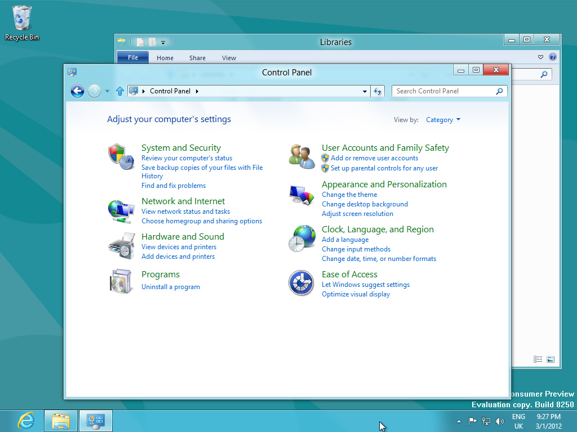Switch to the Share tab in Libraries
Viewport: 577px width, 432px height.
197,57
